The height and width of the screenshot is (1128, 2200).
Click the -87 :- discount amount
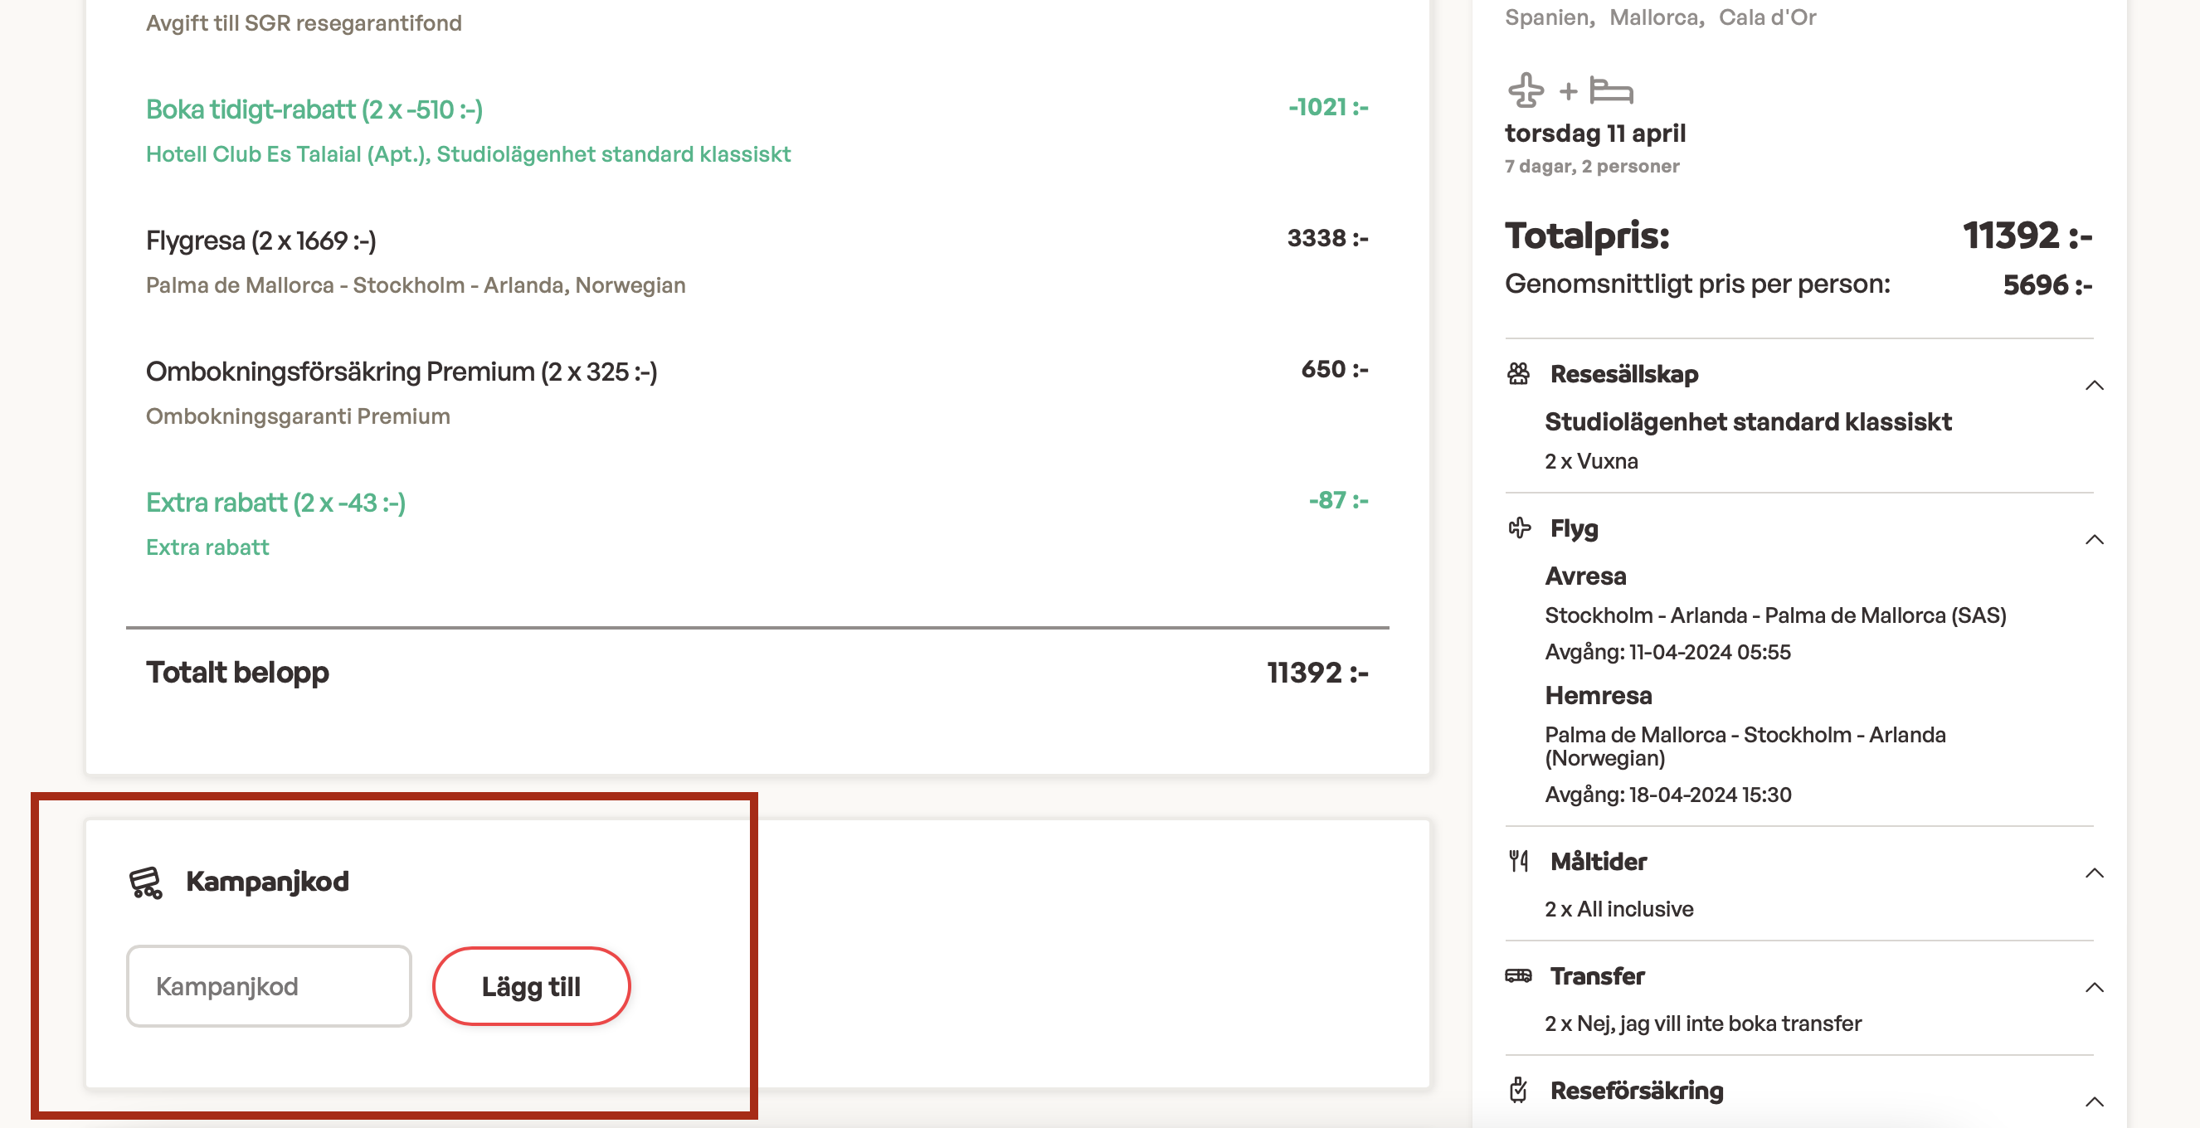(x=1338, y=500)
